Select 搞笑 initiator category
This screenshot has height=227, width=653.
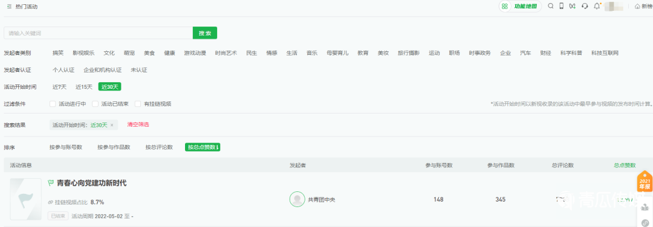[58, 53]
